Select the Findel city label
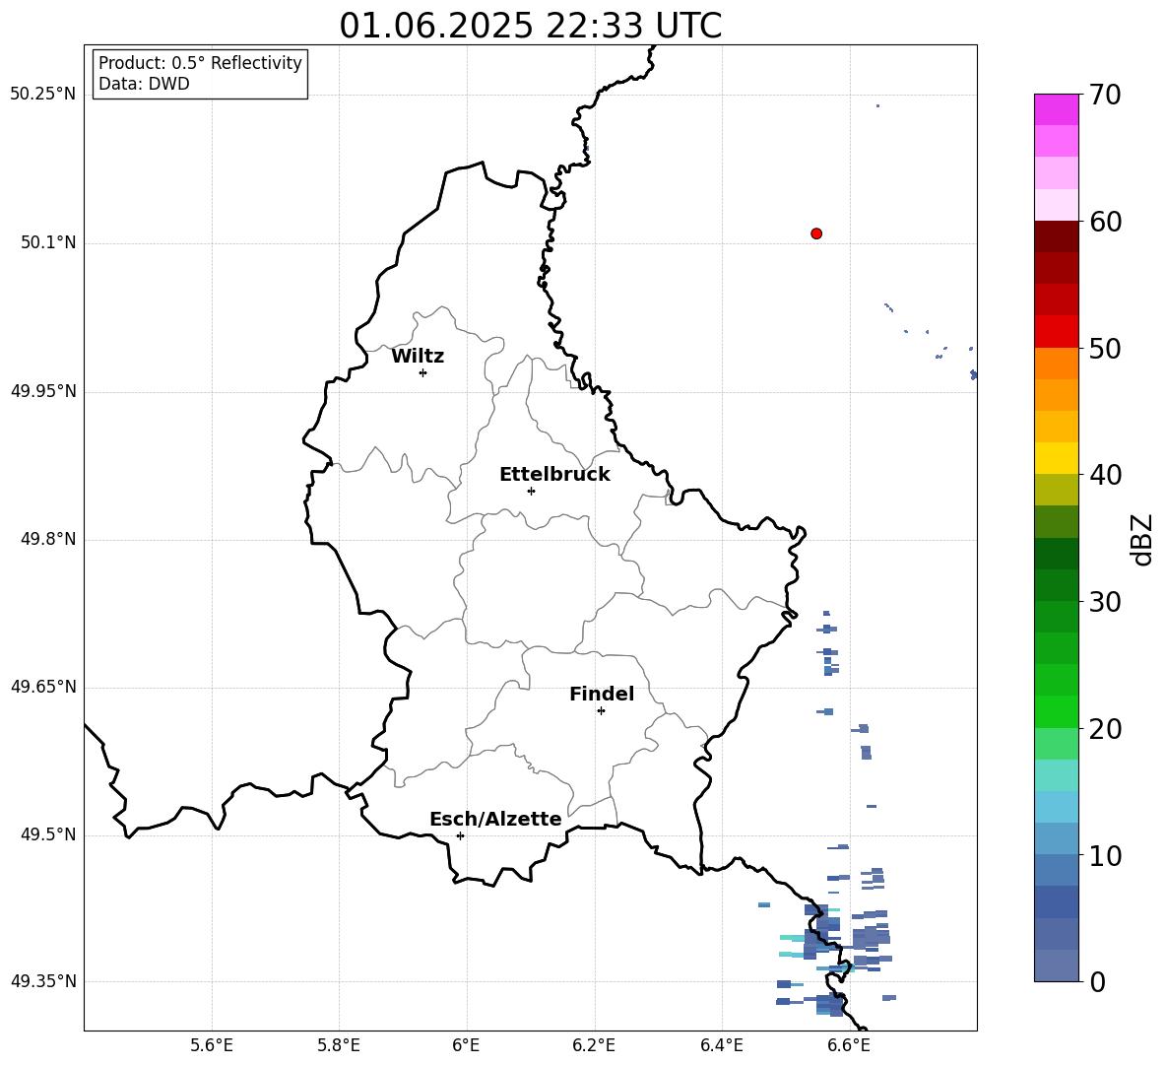Screen dimensions: 1166x1065 [602, 694]
